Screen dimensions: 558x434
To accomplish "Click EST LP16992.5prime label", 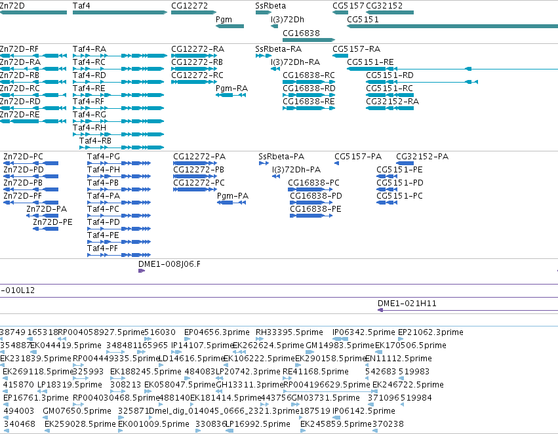I will pyautogui.click(x=258, y=424).
